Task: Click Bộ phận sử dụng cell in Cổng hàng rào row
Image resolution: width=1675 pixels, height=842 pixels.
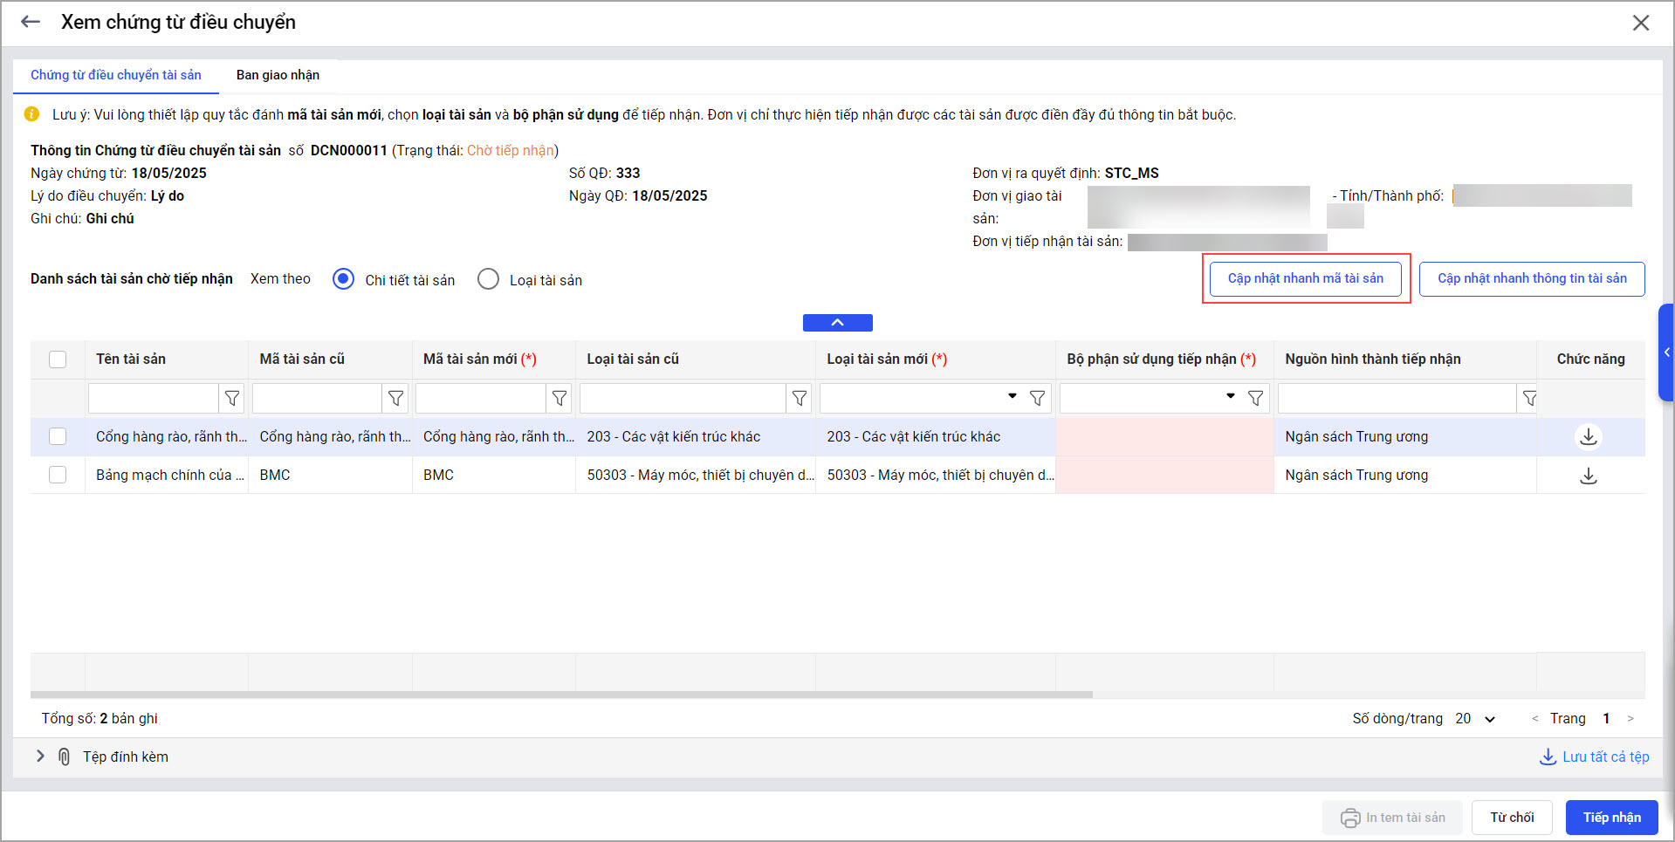Action: [x=1165, y=437]
